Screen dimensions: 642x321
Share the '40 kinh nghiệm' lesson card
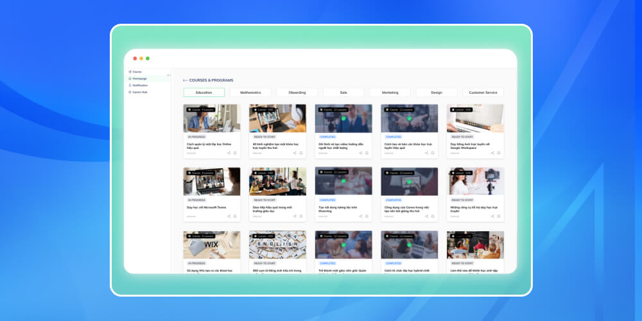tap(295, 153)
